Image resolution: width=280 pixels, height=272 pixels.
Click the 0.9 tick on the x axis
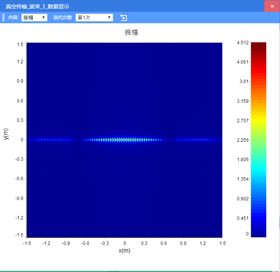click(183, 243)
